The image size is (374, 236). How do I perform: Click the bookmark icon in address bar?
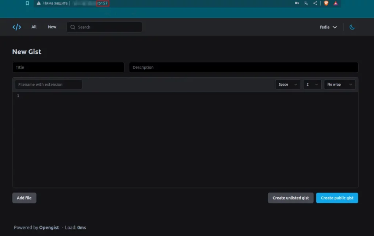tap(27, 3)
